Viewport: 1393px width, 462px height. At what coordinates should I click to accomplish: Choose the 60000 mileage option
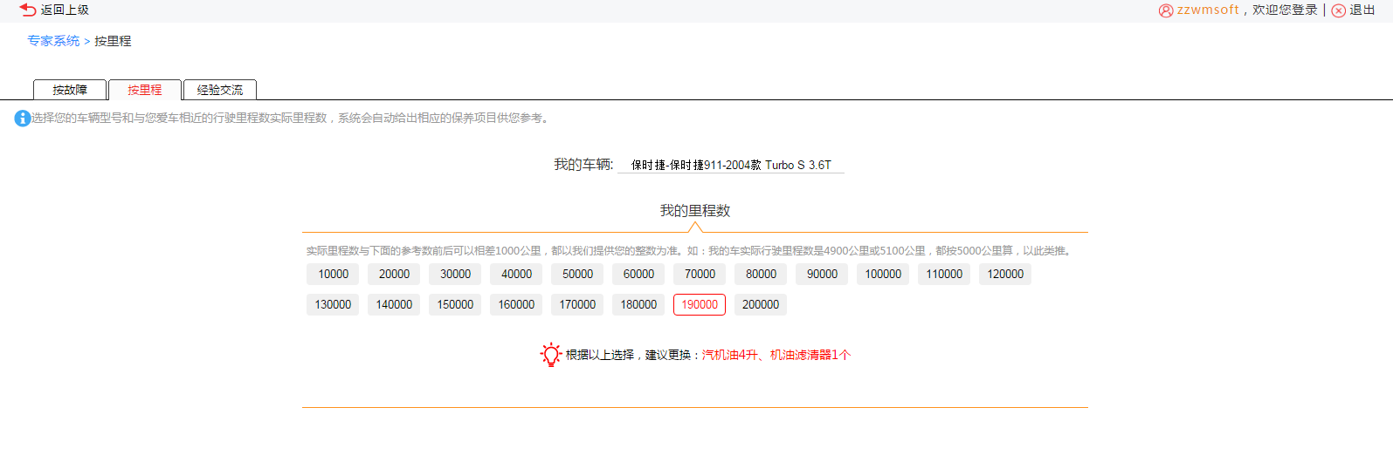pyautogui.click(x=638, y=274)
